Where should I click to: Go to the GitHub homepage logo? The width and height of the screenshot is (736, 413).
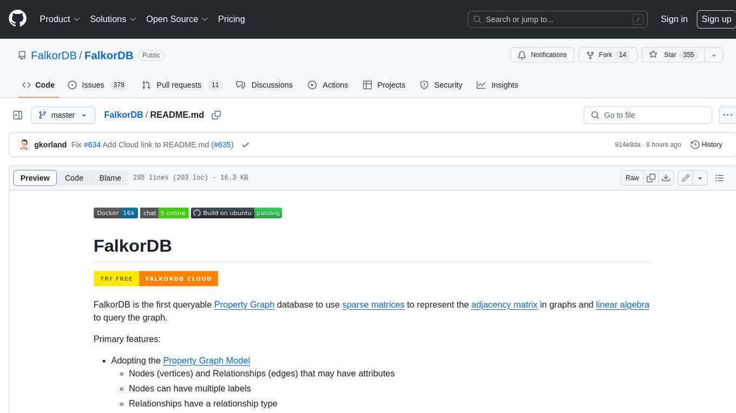pos(17,19)
